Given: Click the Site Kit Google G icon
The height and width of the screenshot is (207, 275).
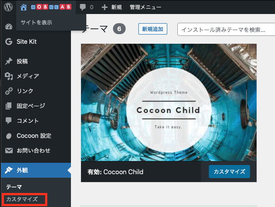Looking at the screenshot, I should tap(9, 42).
